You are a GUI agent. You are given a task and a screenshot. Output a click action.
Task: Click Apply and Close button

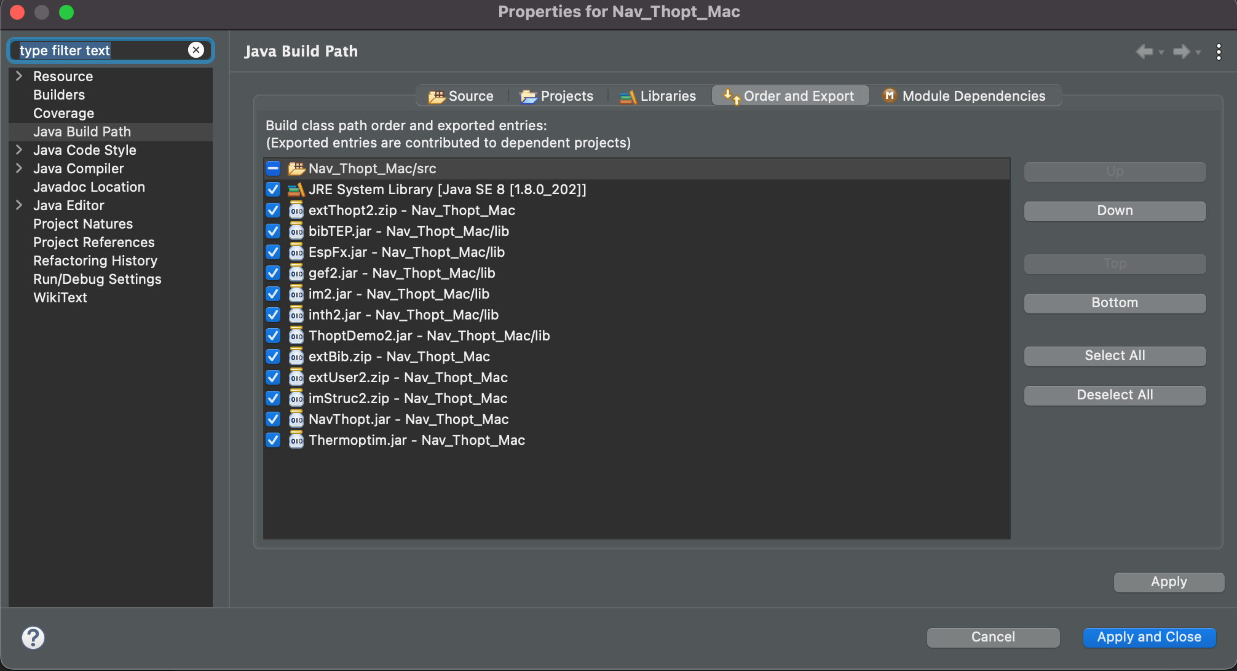click(x=1148, y=637)
